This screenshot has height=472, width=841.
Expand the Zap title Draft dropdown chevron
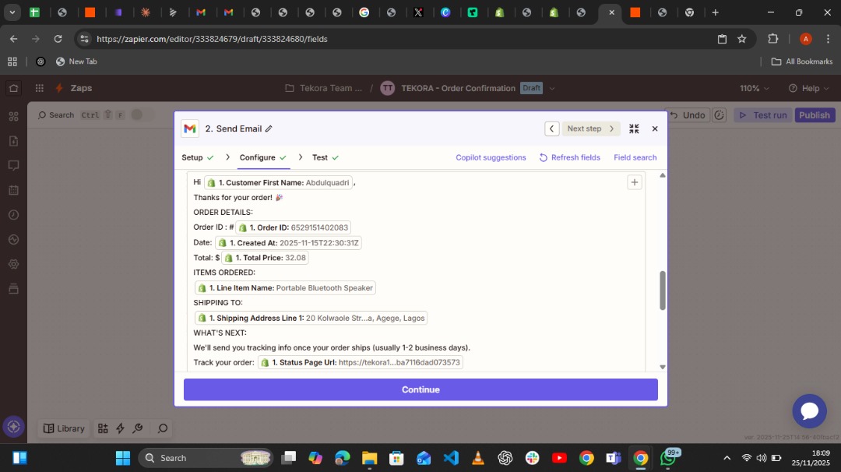pyautogui.click(x=552, y=88)
